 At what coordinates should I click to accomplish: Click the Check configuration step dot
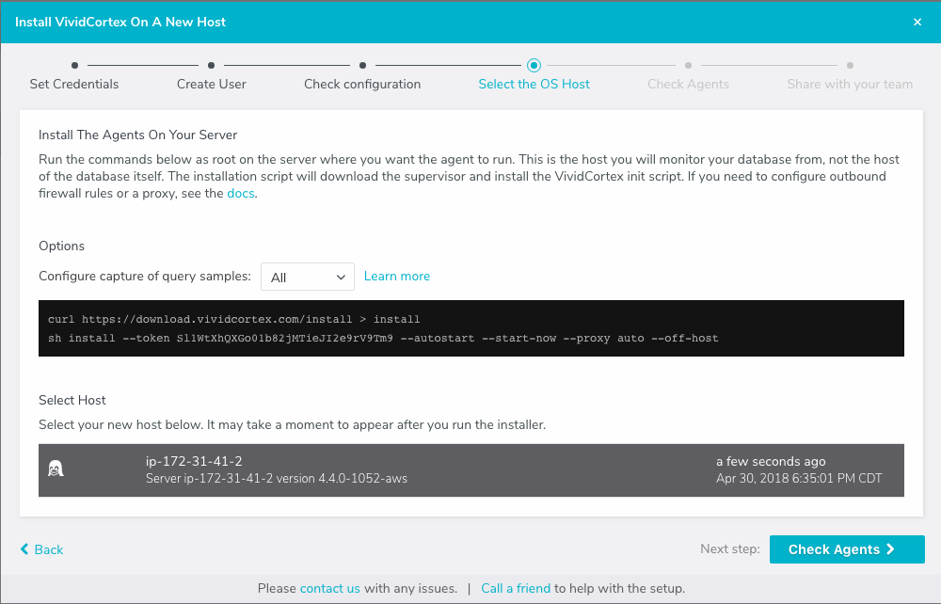coord(362,65)
